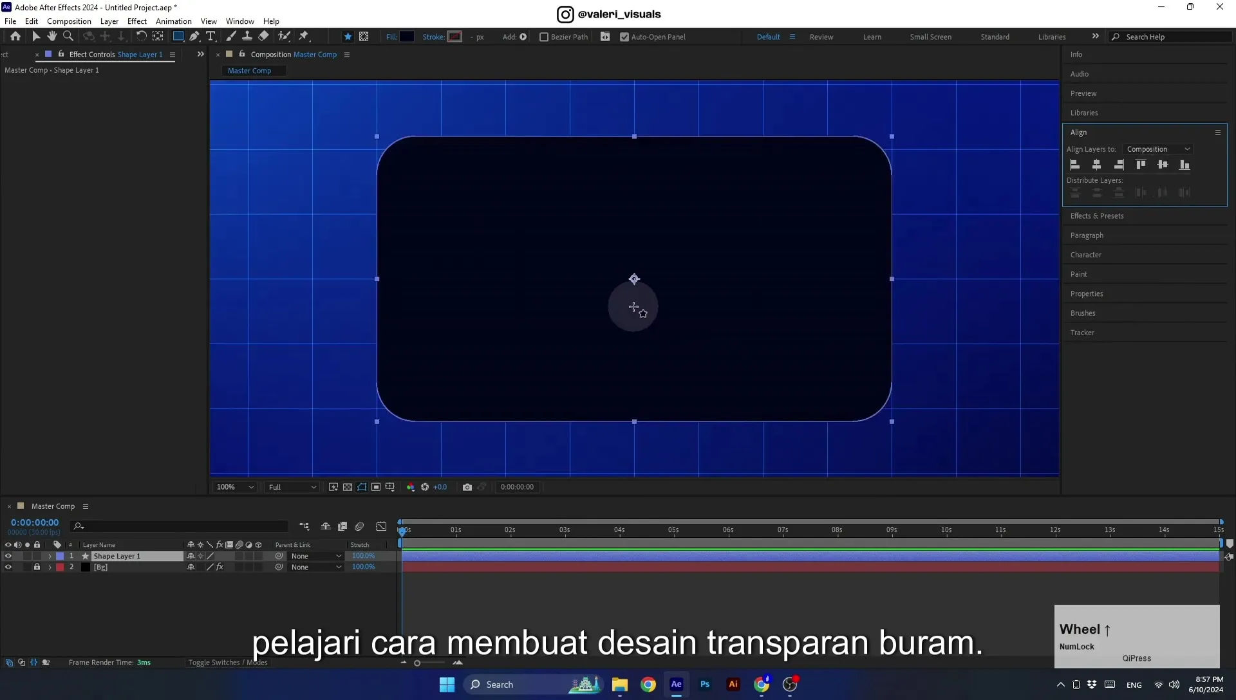Viewport: 1236px width, 700px height.
Task: Expand Shape Layer 1 properties
Action: coord(50,557)
